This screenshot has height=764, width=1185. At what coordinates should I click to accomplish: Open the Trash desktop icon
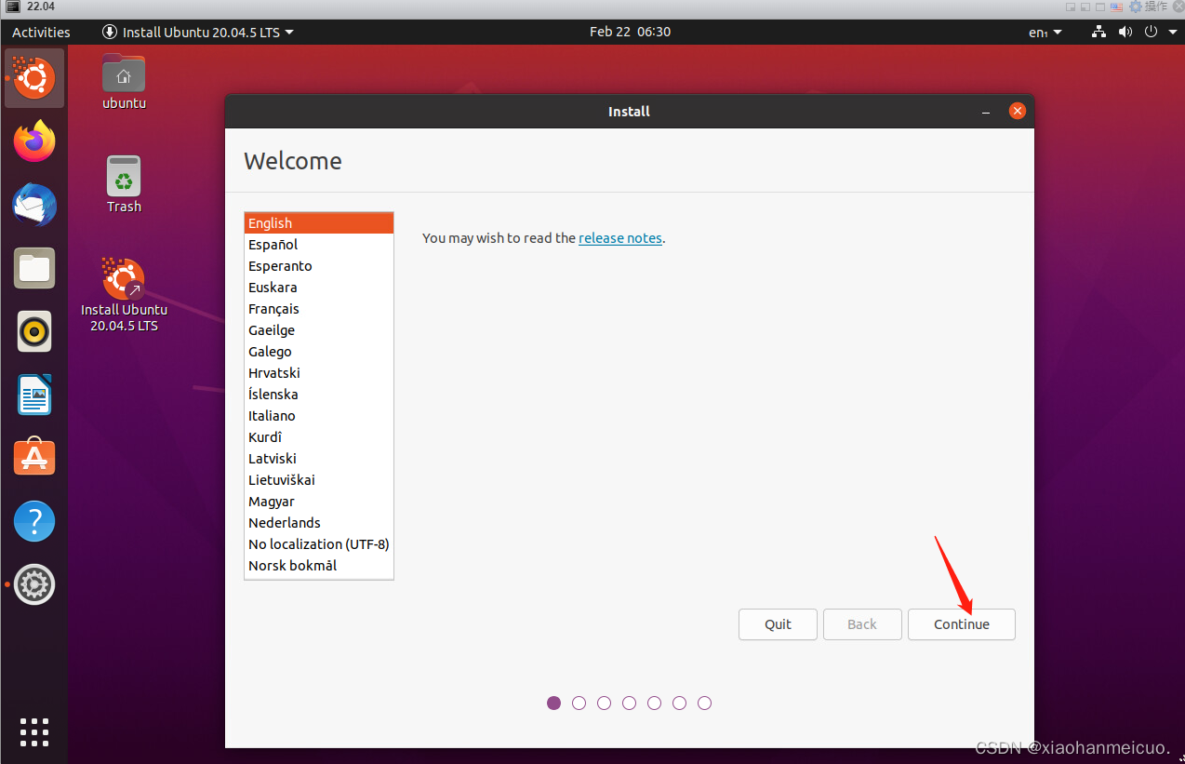point(124,184)
